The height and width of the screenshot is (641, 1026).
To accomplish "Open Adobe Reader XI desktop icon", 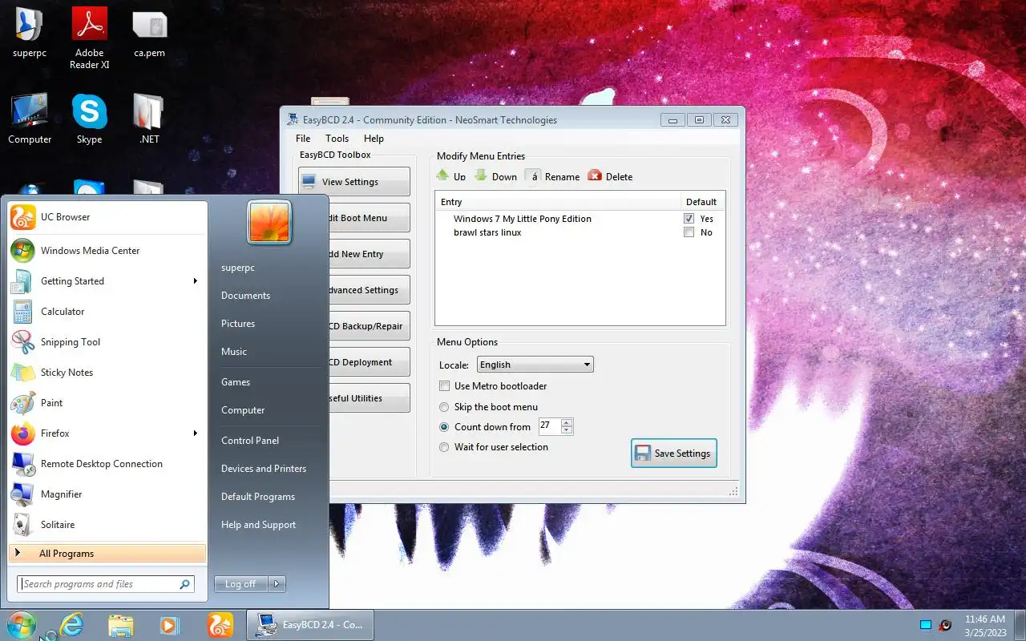I will tap(89, 38).
